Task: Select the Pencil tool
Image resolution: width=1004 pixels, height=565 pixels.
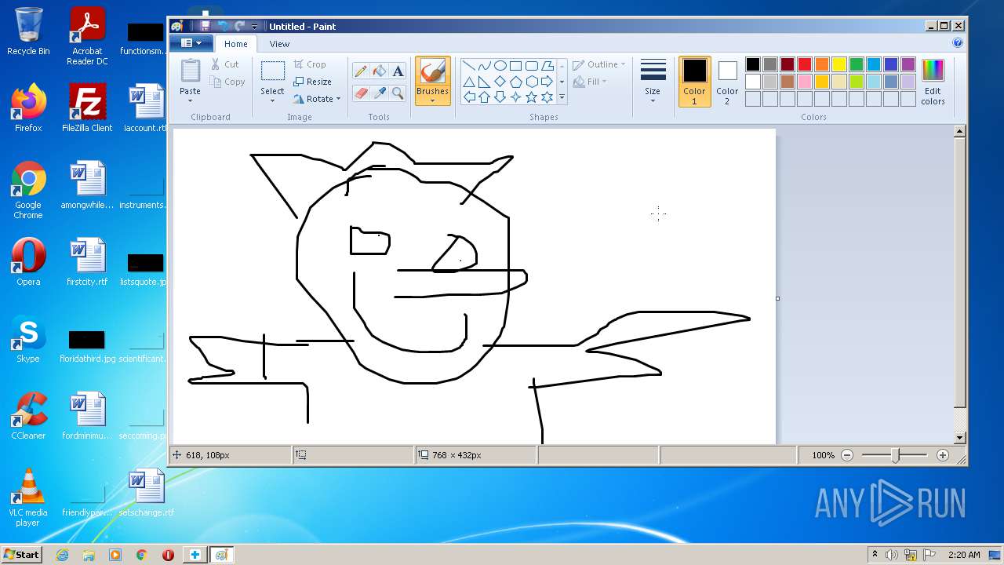Action: coord(361,71)
